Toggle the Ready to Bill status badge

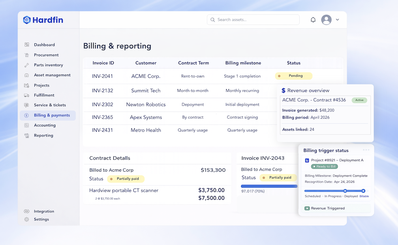[324, 166]
